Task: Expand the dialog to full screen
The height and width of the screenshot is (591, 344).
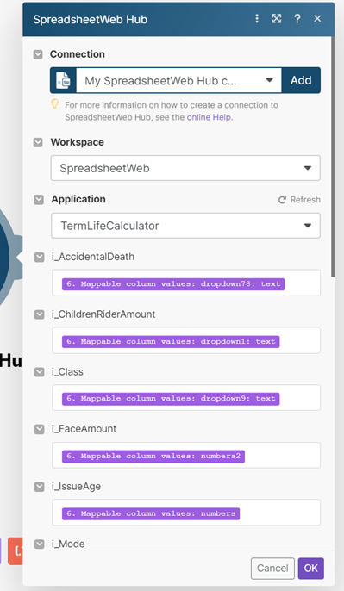Action: [277, 18]
